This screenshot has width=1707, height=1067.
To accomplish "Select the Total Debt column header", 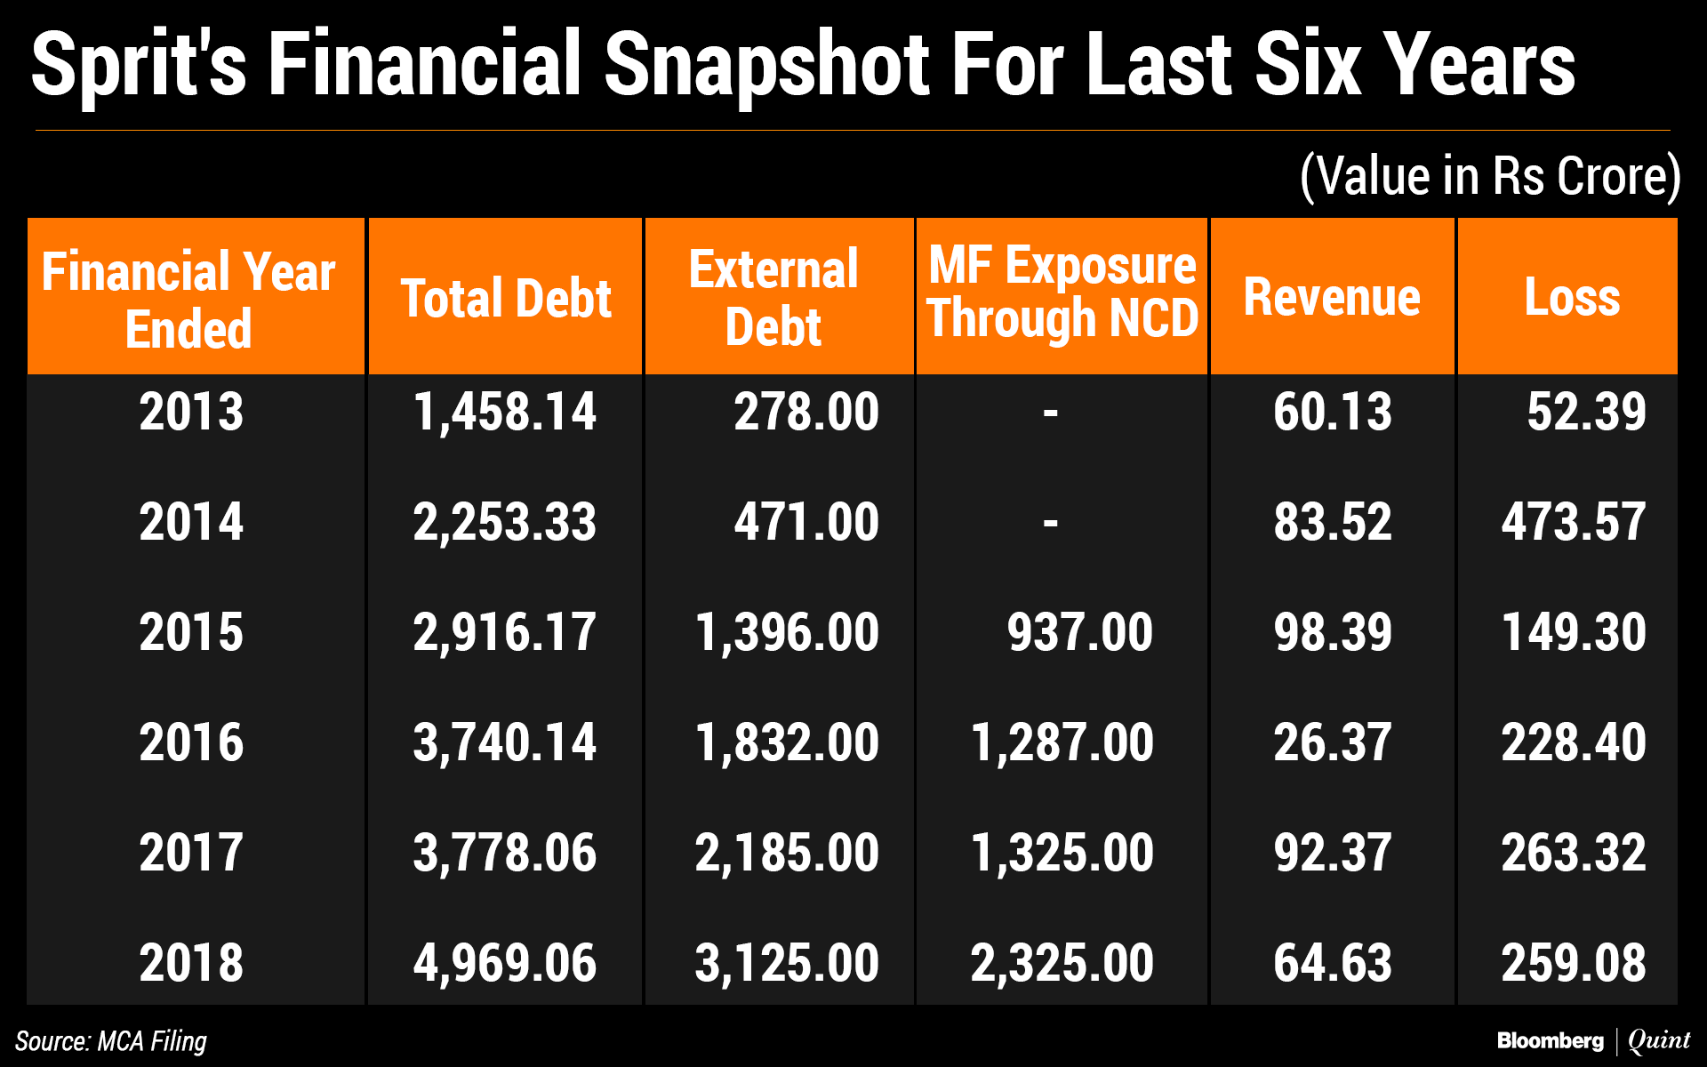I will tap(506, 298).
